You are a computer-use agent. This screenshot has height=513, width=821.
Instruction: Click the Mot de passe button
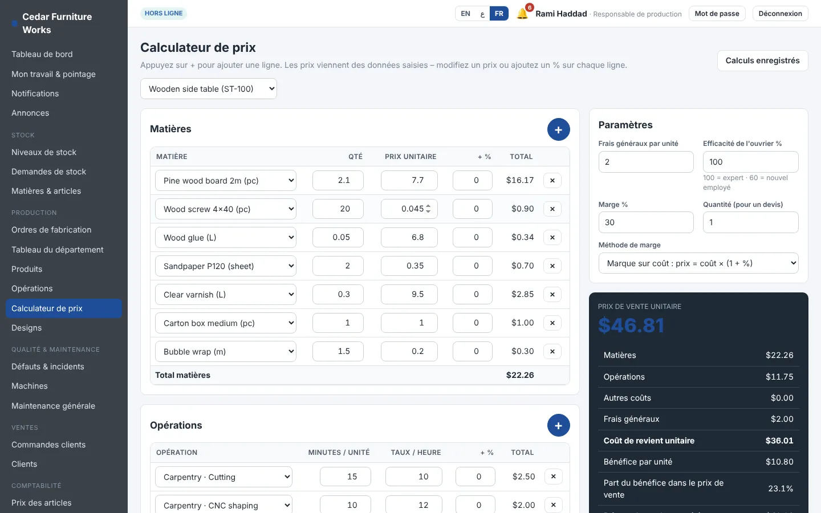click(x=717, y=14)
